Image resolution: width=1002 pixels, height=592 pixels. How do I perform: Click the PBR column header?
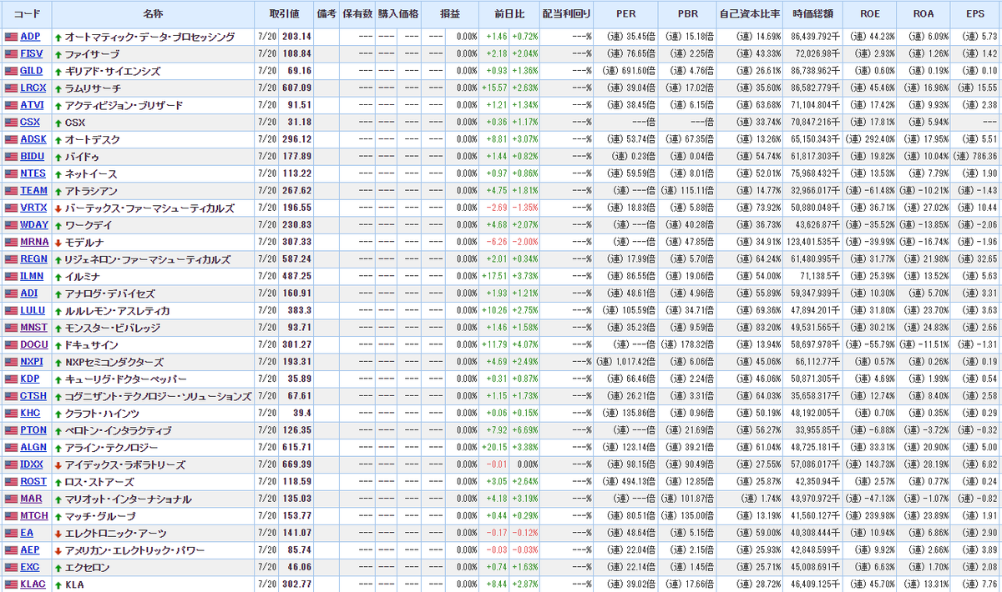(686, 14)
